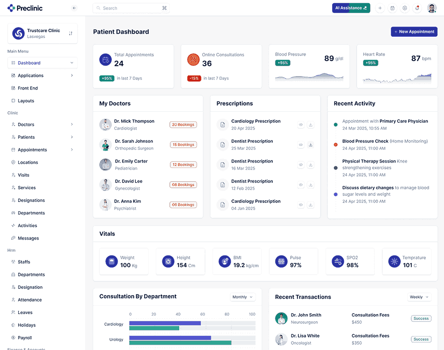Click the search shortcut command icon
This screenshot has width=444, height=350.
pos(164,8)
